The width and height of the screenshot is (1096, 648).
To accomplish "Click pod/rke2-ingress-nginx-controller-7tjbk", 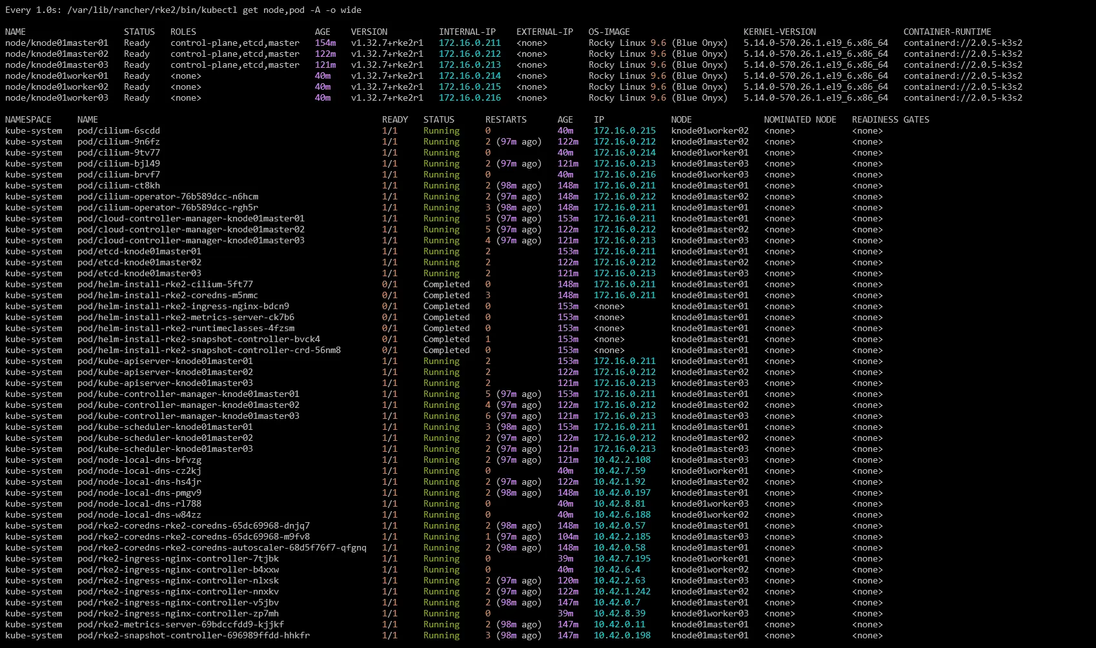I will pyautogui.click(x=178, y=558).
